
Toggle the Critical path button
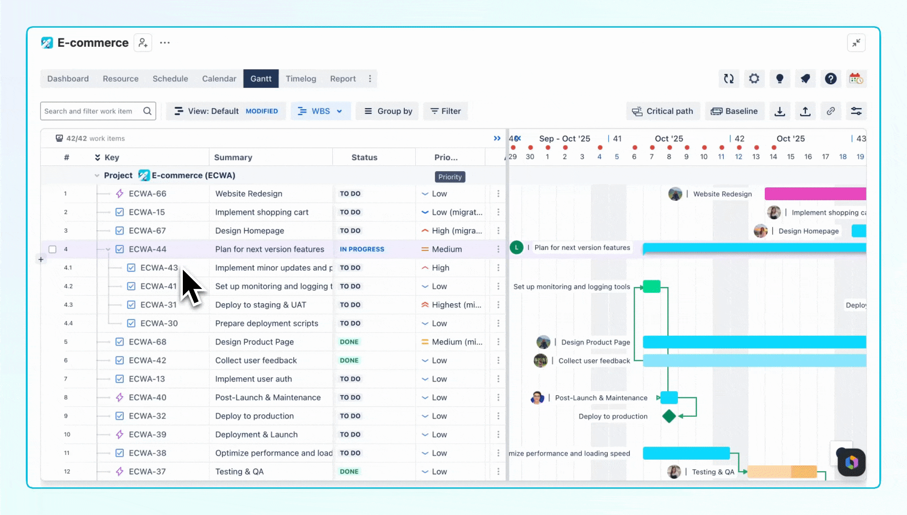(x=663, y=111)
